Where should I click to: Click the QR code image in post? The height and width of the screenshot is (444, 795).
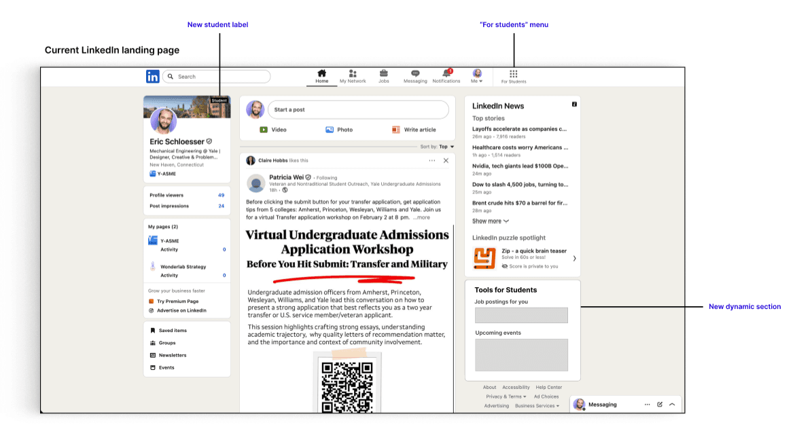(x=347, y=386)
